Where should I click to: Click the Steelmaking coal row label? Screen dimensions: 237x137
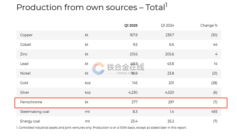point(35,112)
